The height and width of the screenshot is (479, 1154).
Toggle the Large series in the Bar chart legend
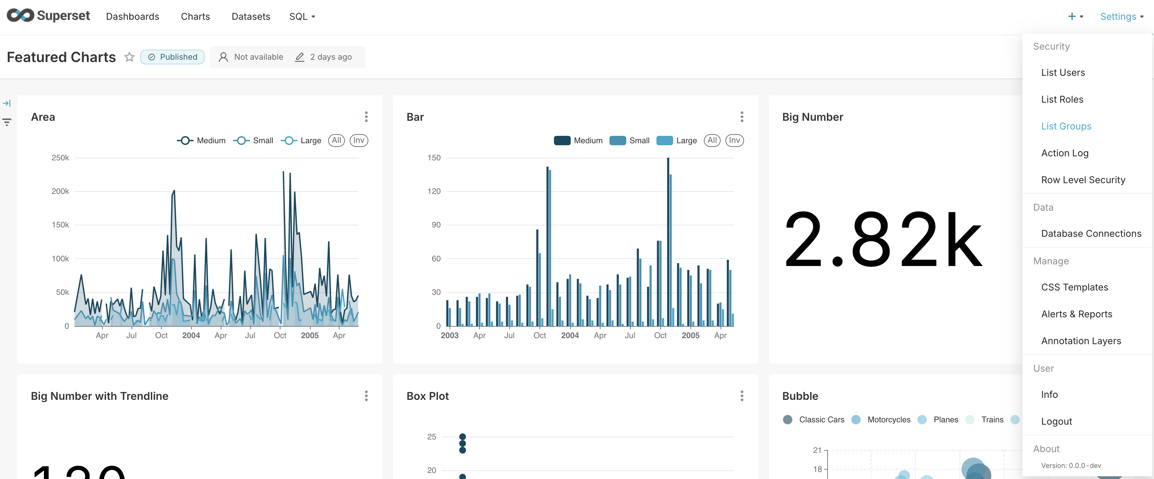pos(676,140)
